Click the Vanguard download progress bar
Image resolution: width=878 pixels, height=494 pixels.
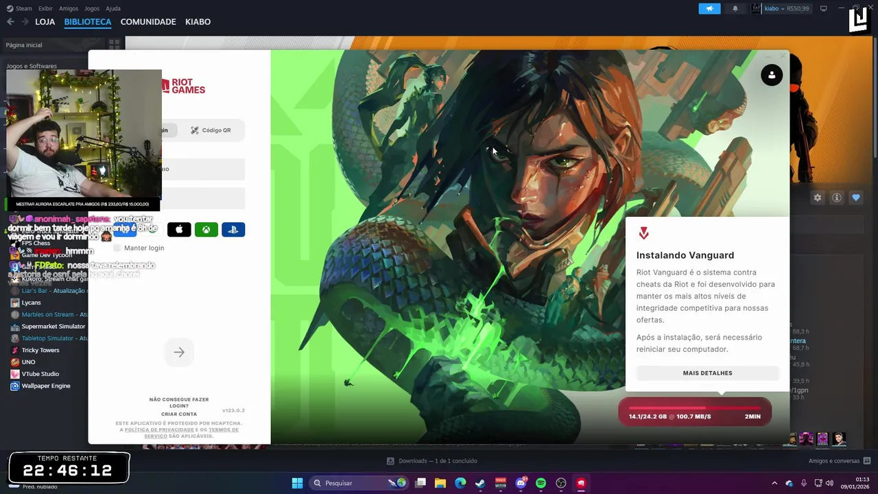pyautogui.click(x=695, y=412)
